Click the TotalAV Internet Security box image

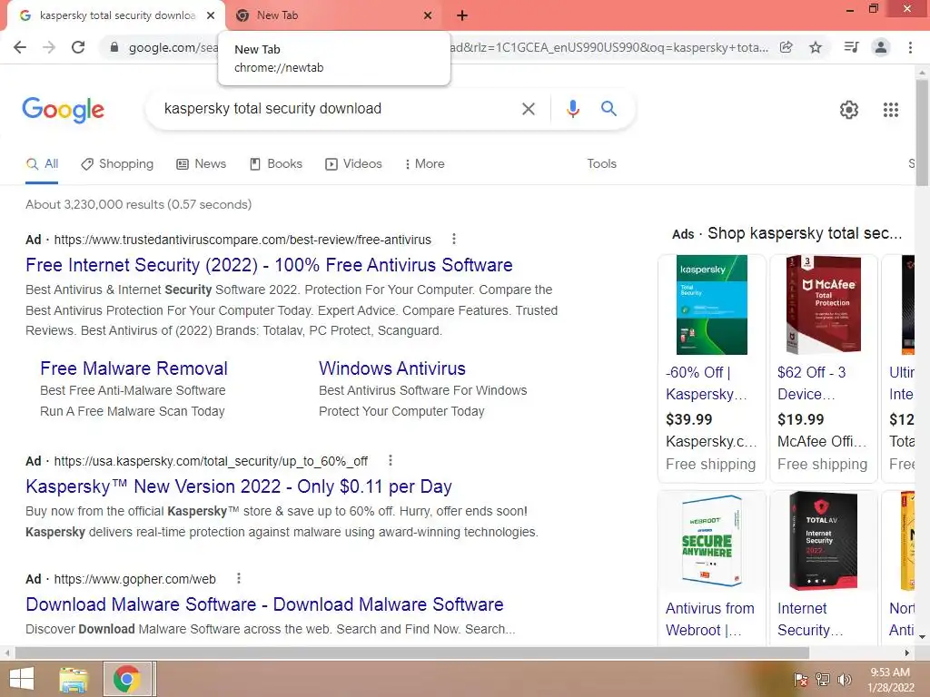pyautogui.click(x=823, y=541)
